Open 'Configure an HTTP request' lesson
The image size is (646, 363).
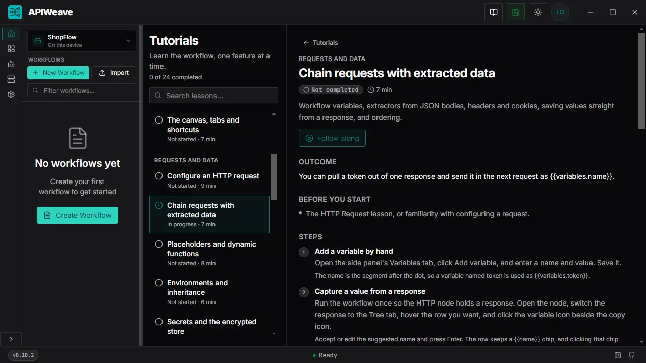tap(209, 180)
